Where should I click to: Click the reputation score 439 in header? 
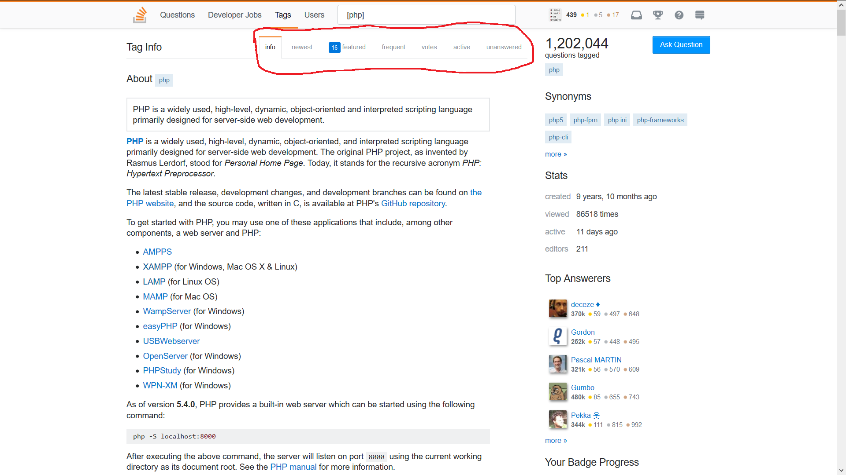[x=571, y=15]
